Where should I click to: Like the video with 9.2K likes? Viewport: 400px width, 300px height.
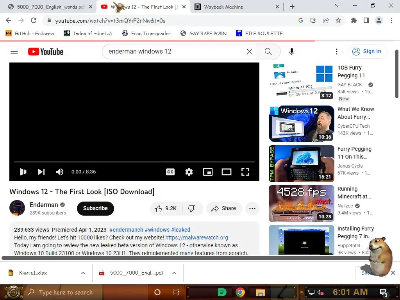pos(166,209)
